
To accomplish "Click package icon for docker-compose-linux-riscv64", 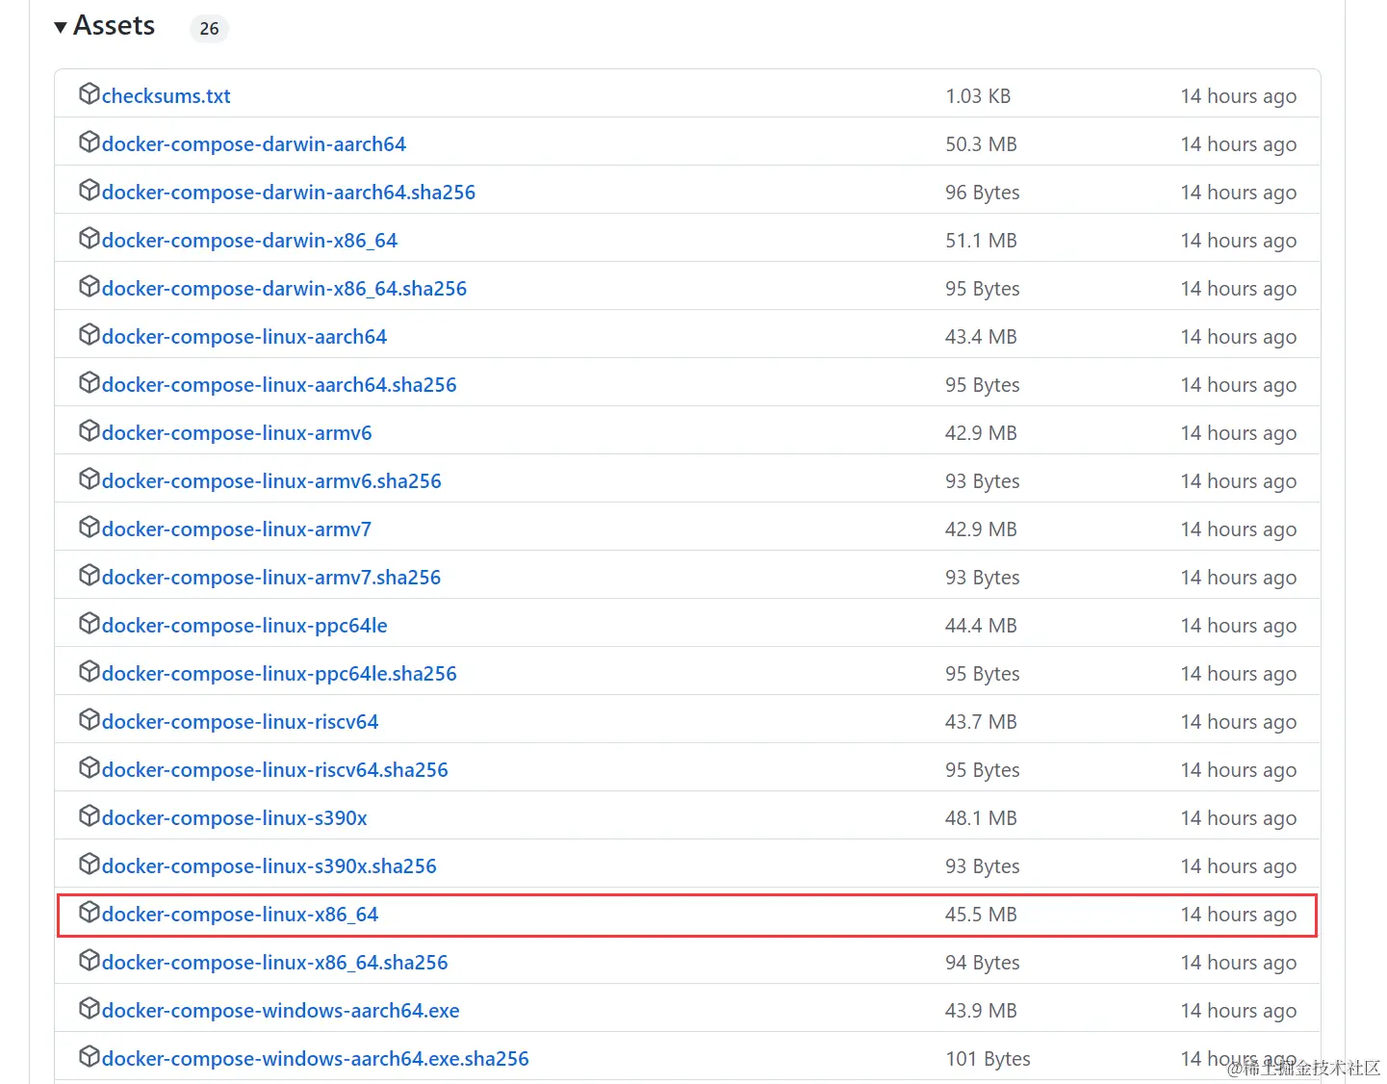I will (x=90, y=719).
